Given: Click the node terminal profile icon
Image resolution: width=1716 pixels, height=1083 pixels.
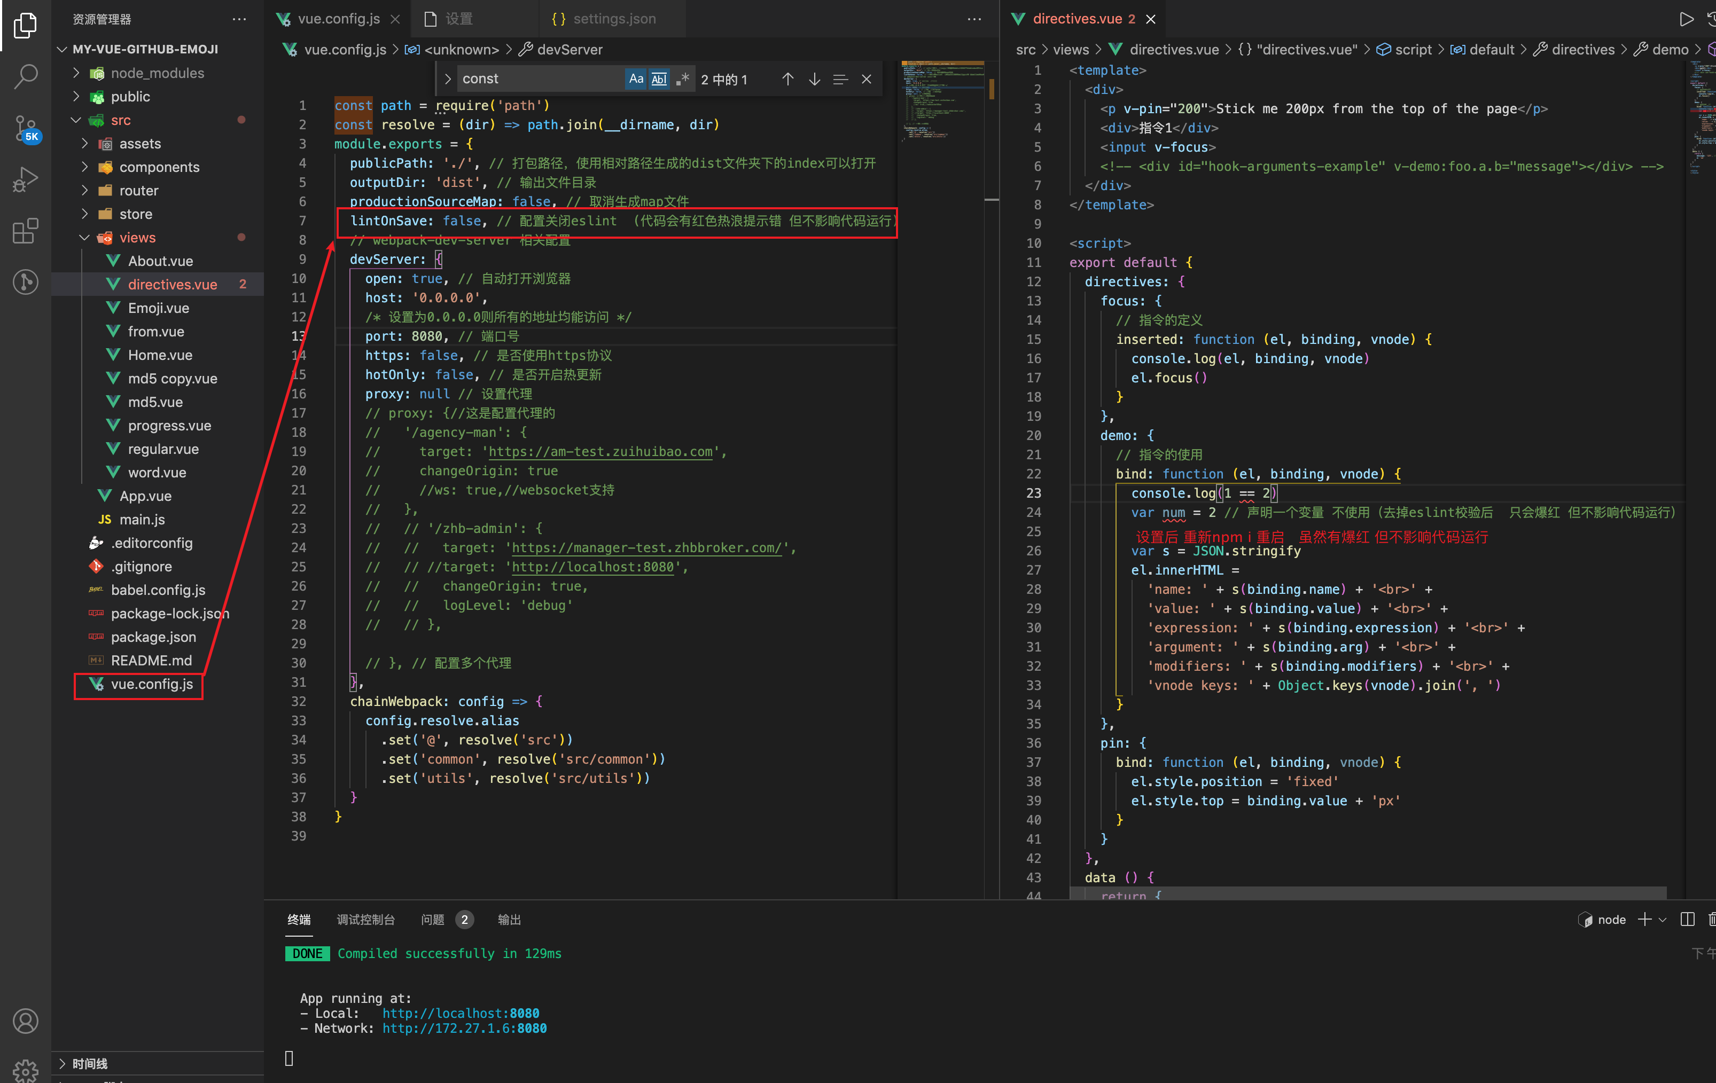Looking at the screenshot, I should tap(1586, 919).
